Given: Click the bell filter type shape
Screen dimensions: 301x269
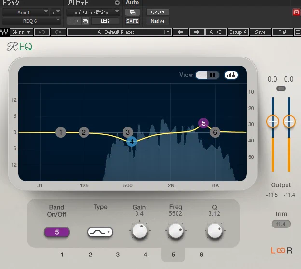Looking at the screenshot, I should click(x=97, y=232).
